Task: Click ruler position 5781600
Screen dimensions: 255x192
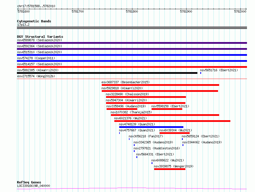Action: [x=23, y=11]
